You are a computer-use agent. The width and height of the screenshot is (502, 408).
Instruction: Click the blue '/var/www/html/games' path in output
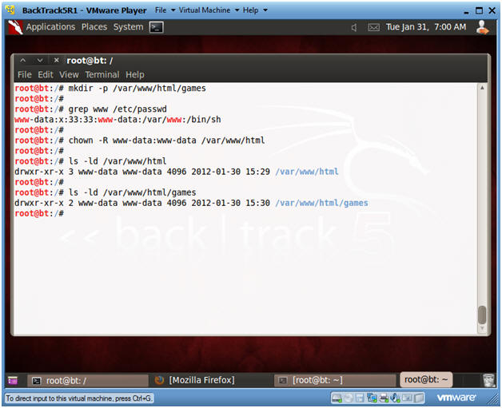[321, 203]
